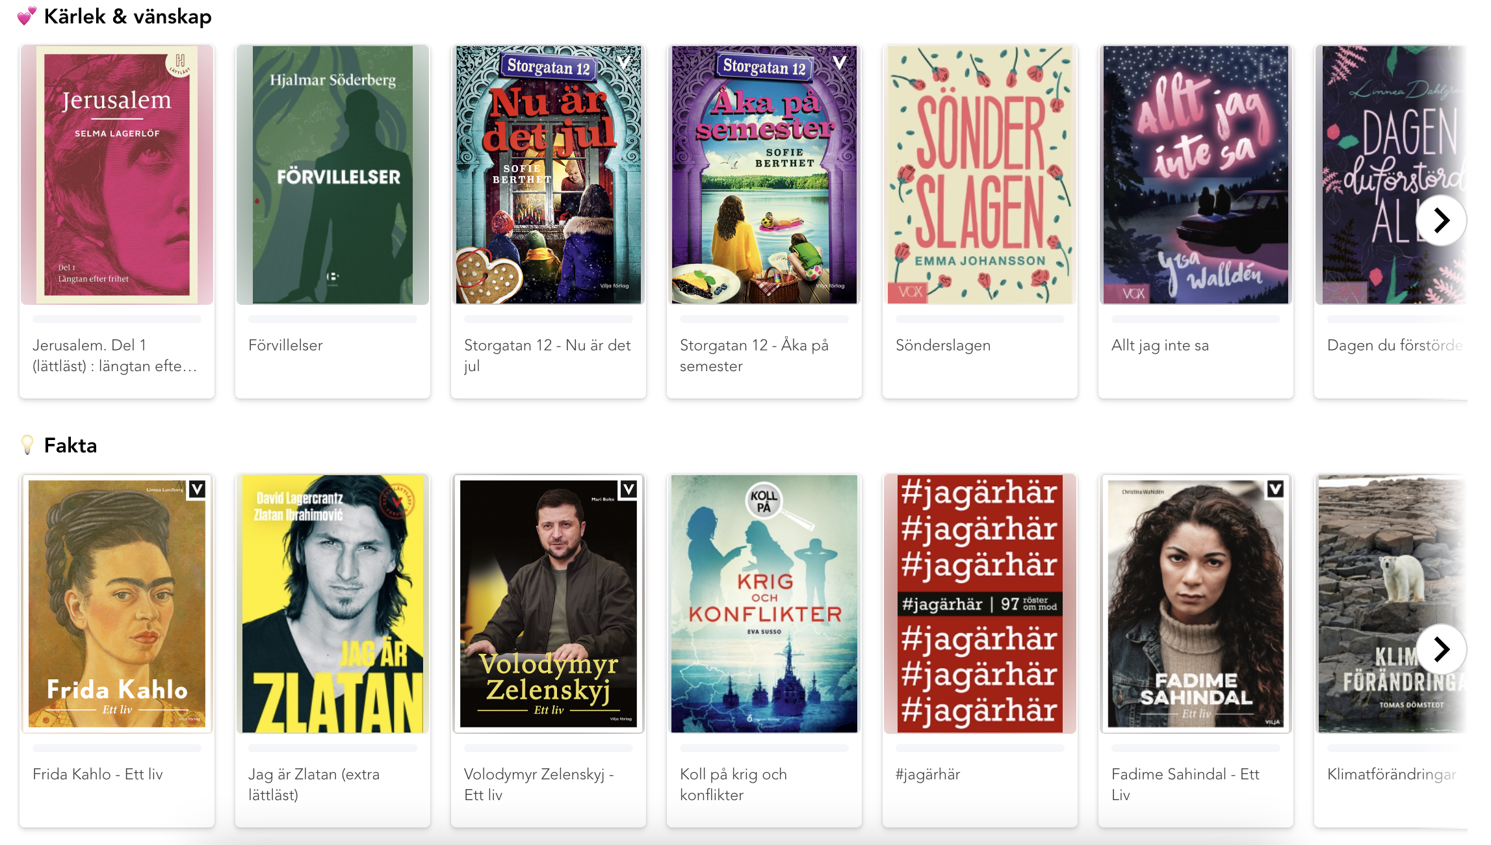Select Storgatan 12 - Nu är det jul cover
The width and height of the screenshot is (1491, 845).
[549, 175]
